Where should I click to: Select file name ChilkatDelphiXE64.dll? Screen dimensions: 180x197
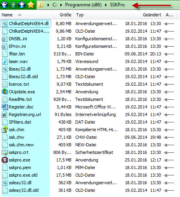29,24
